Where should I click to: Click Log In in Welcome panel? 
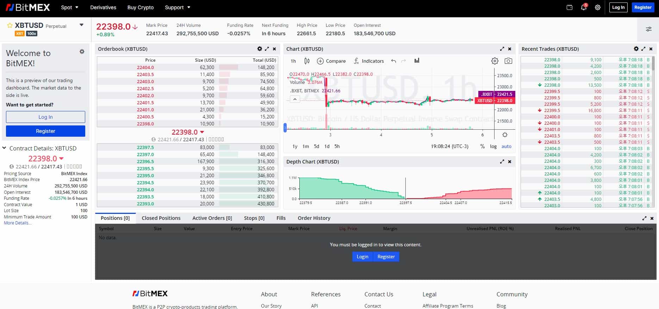coord(45,117)
